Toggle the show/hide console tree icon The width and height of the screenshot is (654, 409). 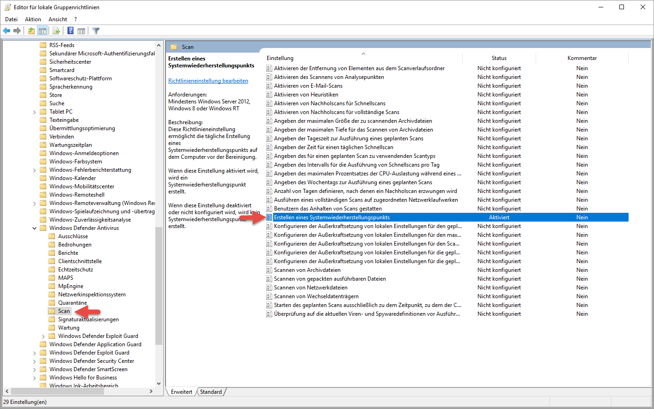point(43,31)
